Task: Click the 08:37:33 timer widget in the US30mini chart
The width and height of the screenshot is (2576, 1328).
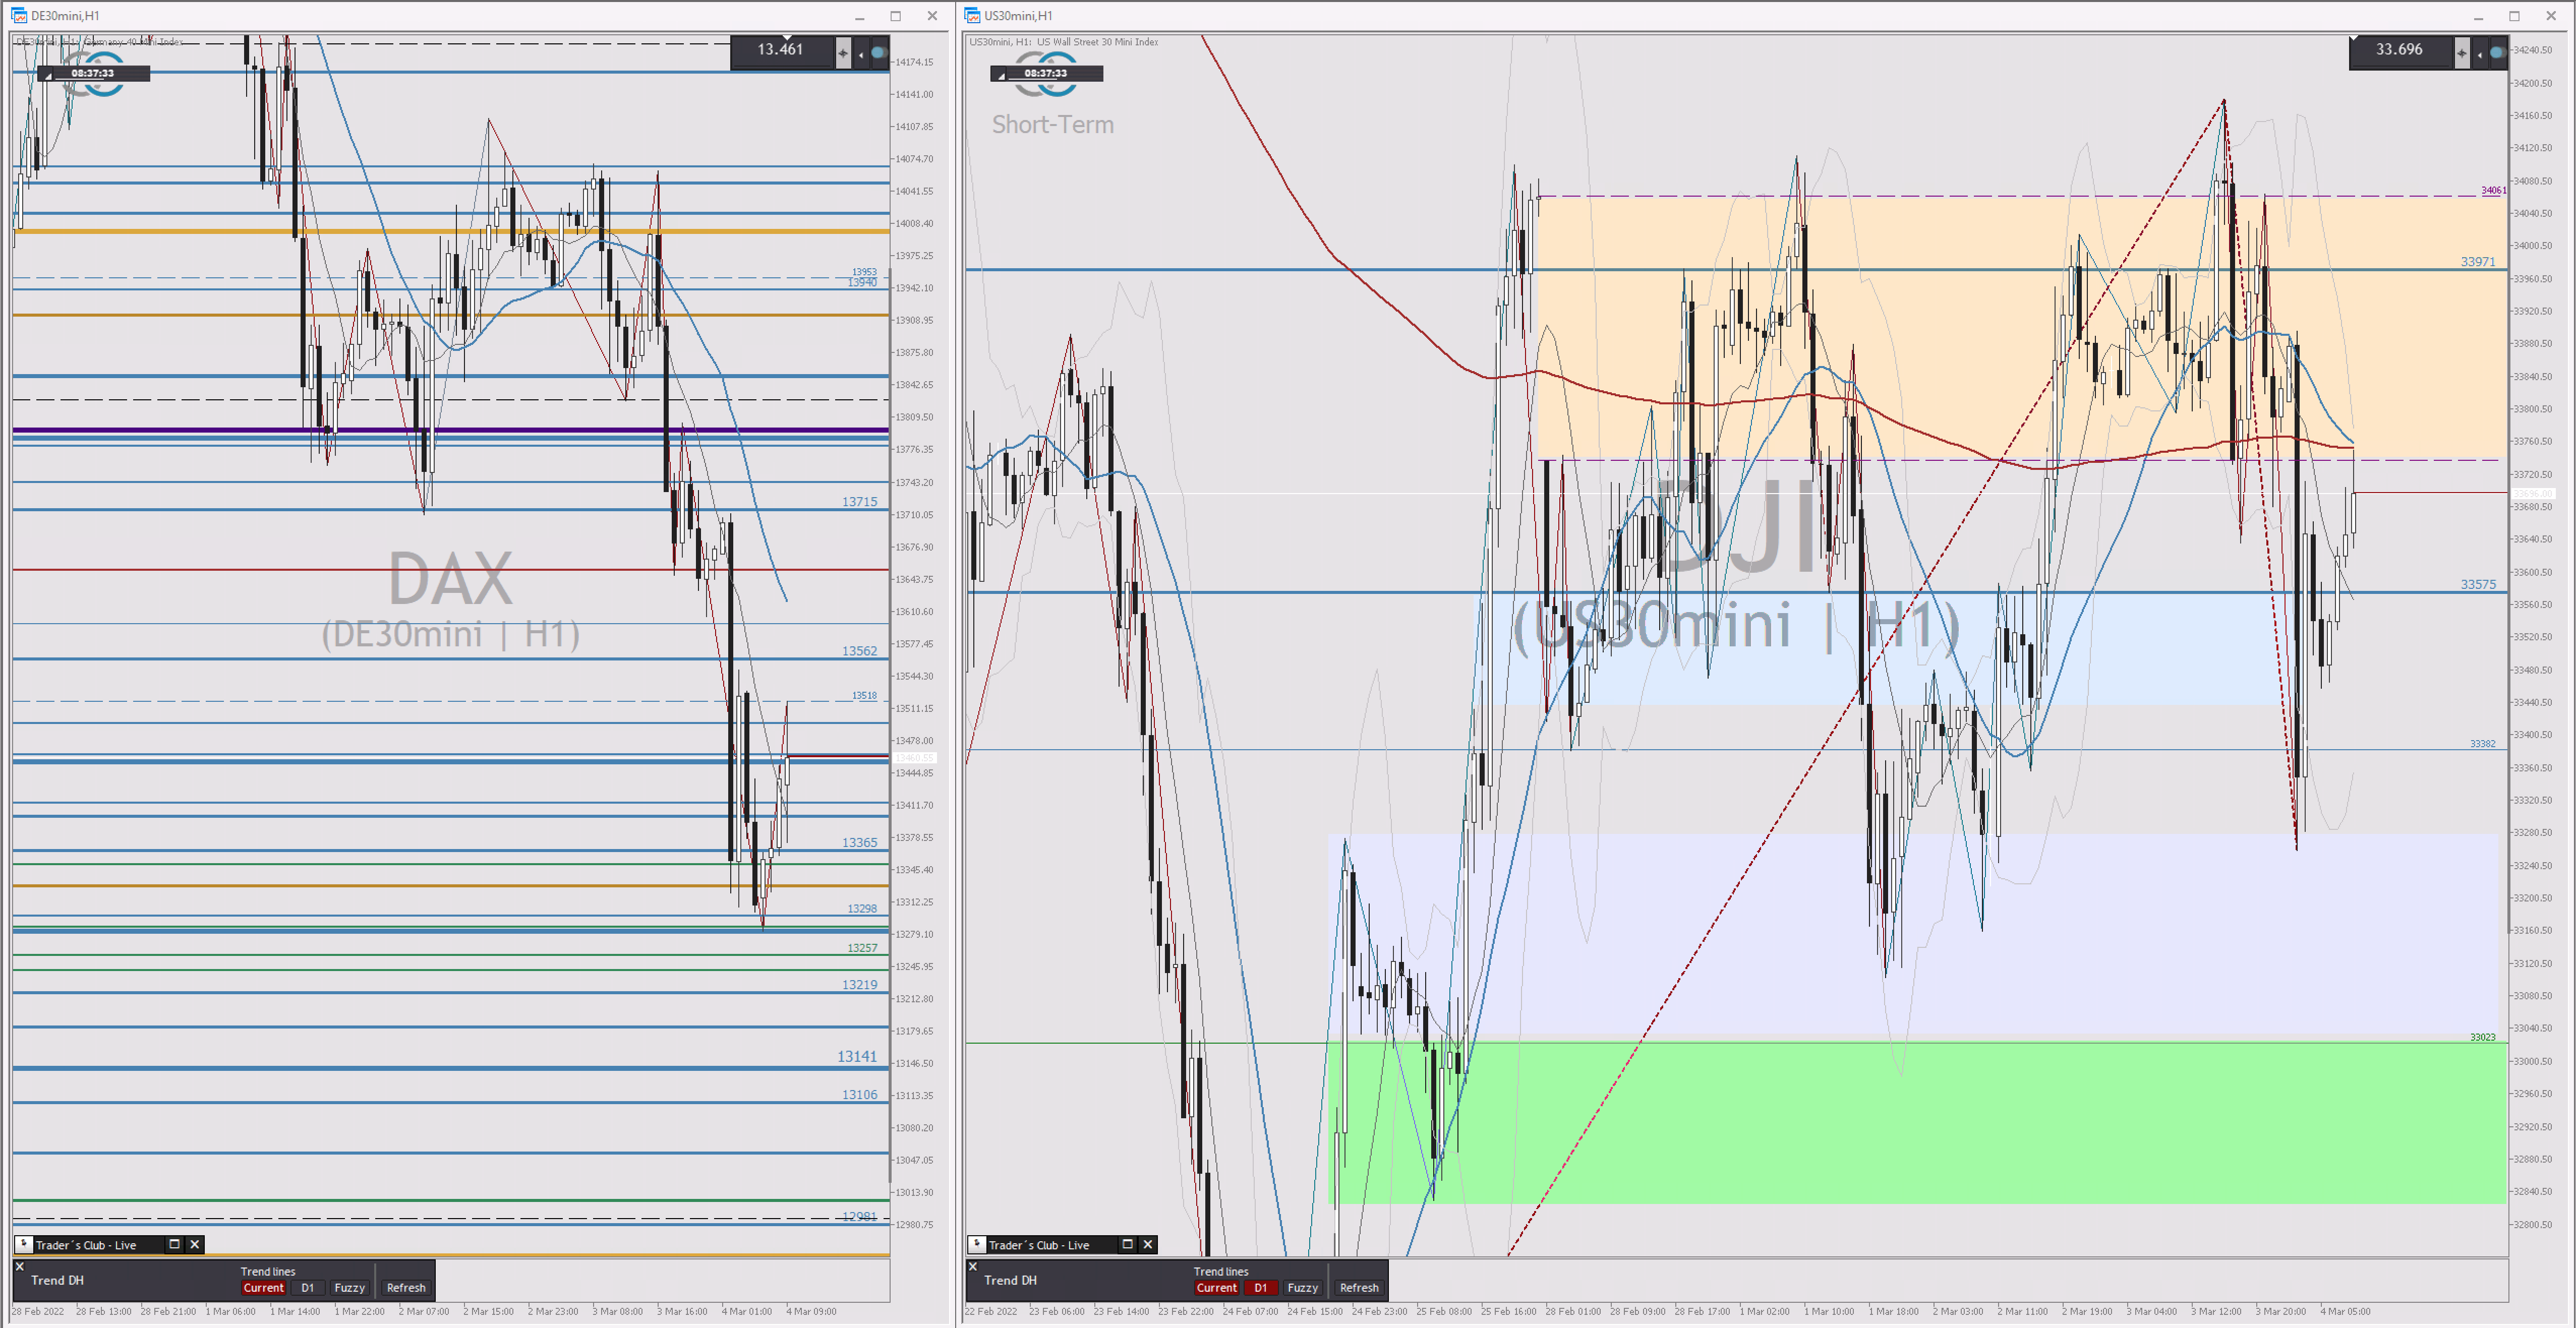Action: click(1046, 73)
